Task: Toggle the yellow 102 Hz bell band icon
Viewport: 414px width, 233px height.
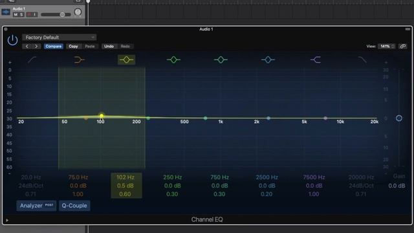Action: coord(126,60)
